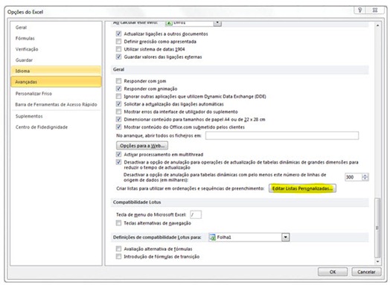Enable Mostrar erros da interface do suplemento
The height and width of the screenshot is (285, 390).
118,112
